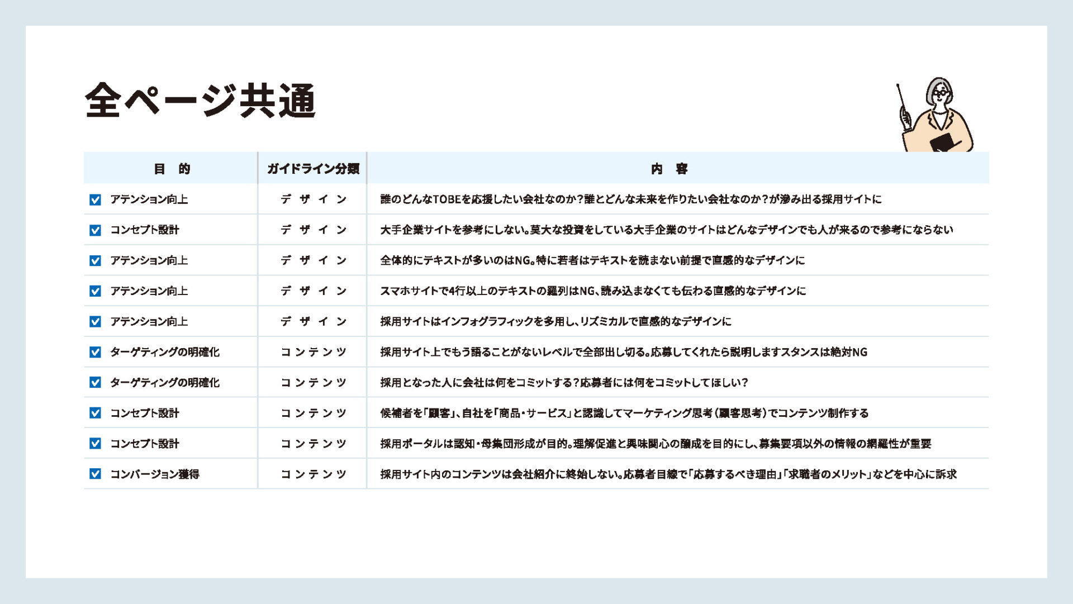Click the 内容 column header

[669, 169]
